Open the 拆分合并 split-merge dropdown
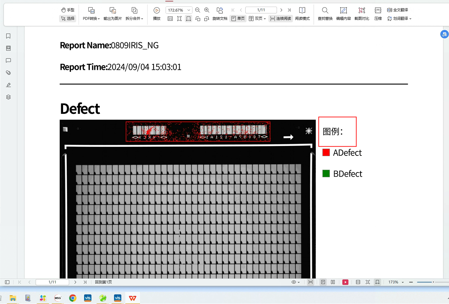449x304 pixels. pyautogui.click(x=134, y=14)
